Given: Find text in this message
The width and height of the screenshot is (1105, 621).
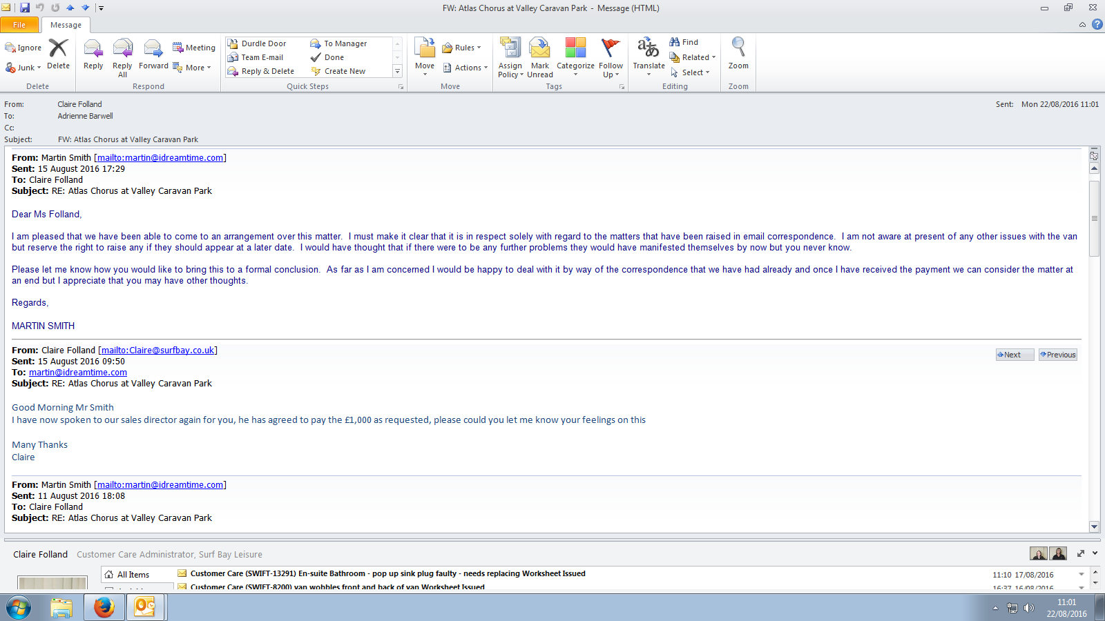Looking at the screenshot, I should coord(684,42).
